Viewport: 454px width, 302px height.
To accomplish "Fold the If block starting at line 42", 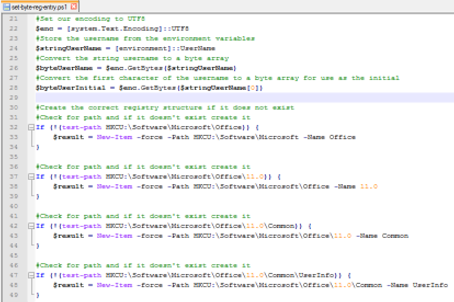I will tap(31, 226).
